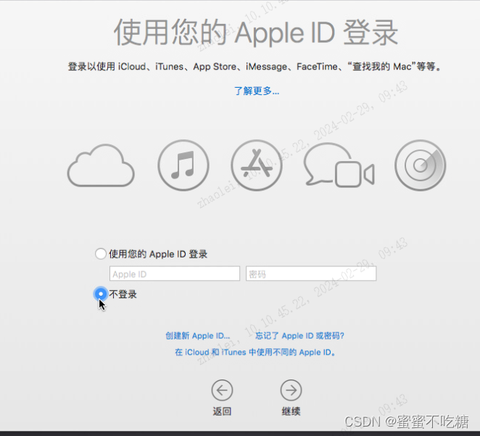Open the different Apple ID for iCloud and iTunes link
This screenshot has height=436, width=480.
click(x=255, y=352)
